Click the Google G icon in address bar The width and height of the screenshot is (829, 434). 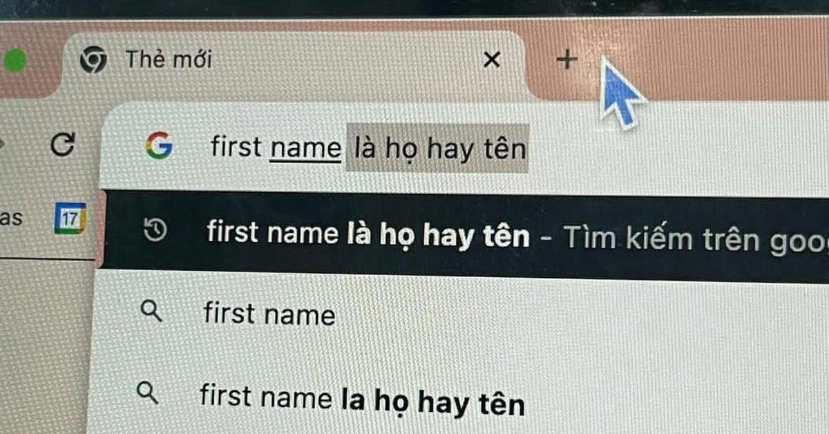coord(159,146)
